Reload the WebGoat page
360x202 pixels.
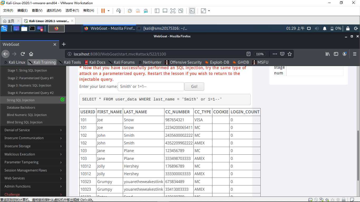tap(23, 54)
